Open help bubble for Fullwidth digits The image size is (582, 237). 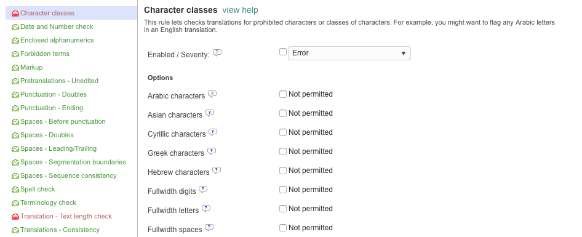(x=203, y=190)
